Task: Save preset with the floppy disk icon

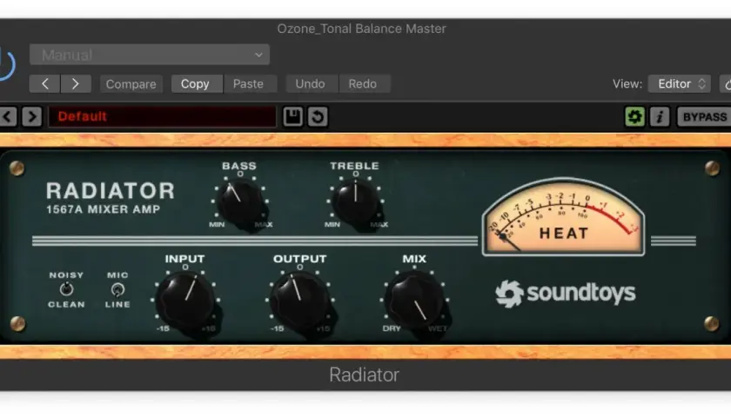Action: pyautogui.click(x=292, y=116)
